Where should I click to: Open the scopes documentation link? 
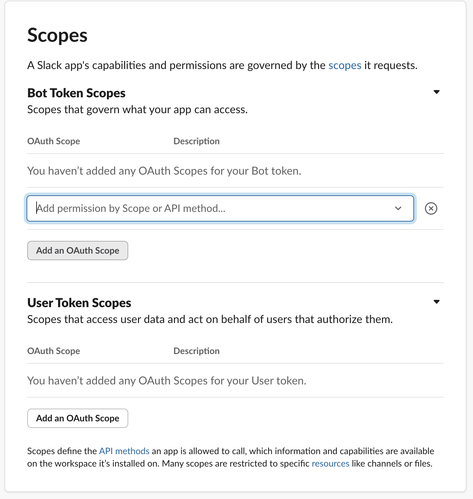(x=344, y=65)
